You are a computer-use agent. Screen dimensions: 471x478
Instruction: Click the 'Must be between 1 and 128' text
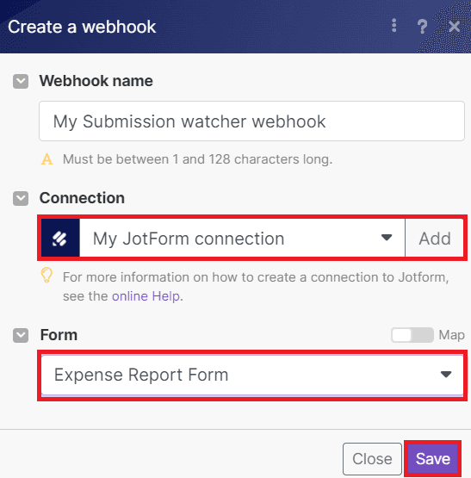[197, 159]
